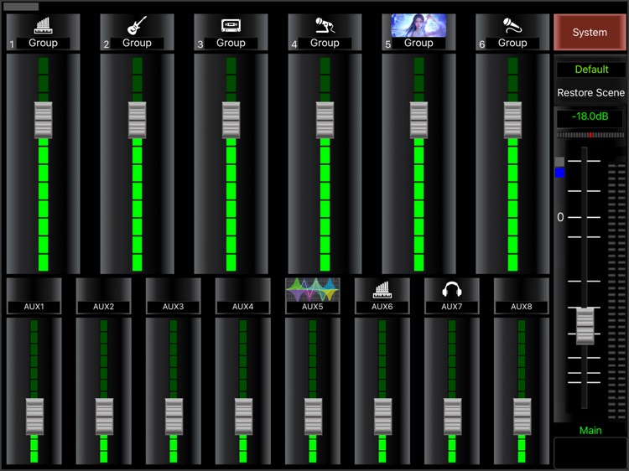Click the pan balance strip with the red marker
Viewport: 629px width, 471px height.
coord(590,135)
